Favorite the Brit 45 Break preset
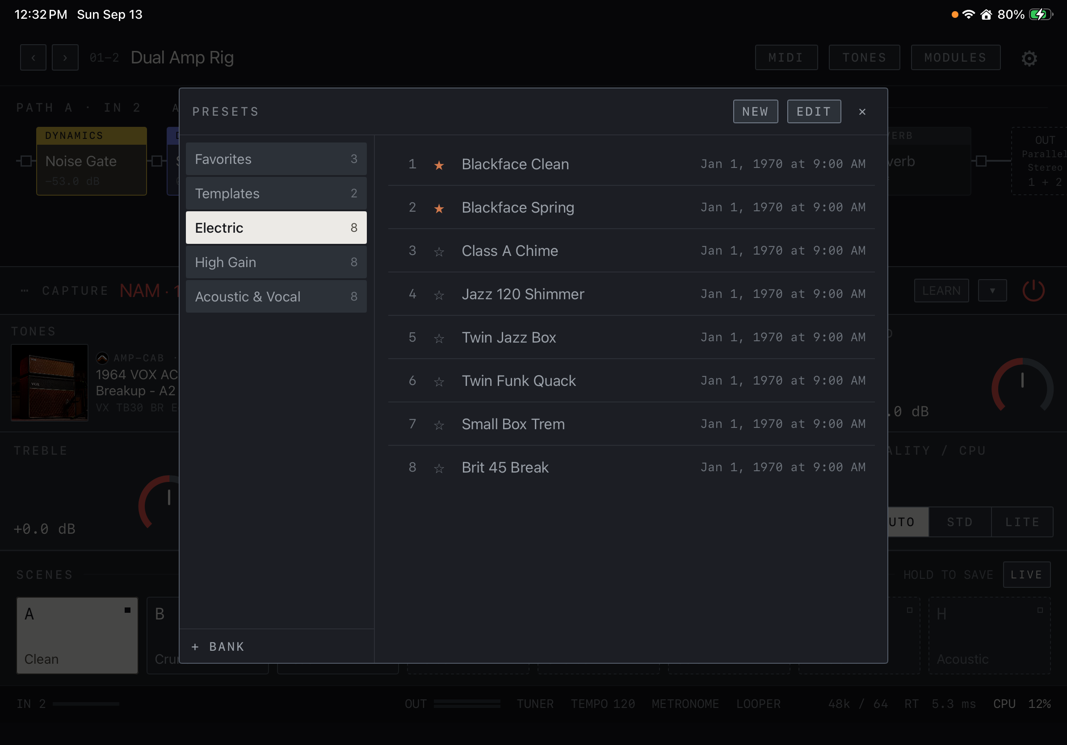 [x=439, y=468]
